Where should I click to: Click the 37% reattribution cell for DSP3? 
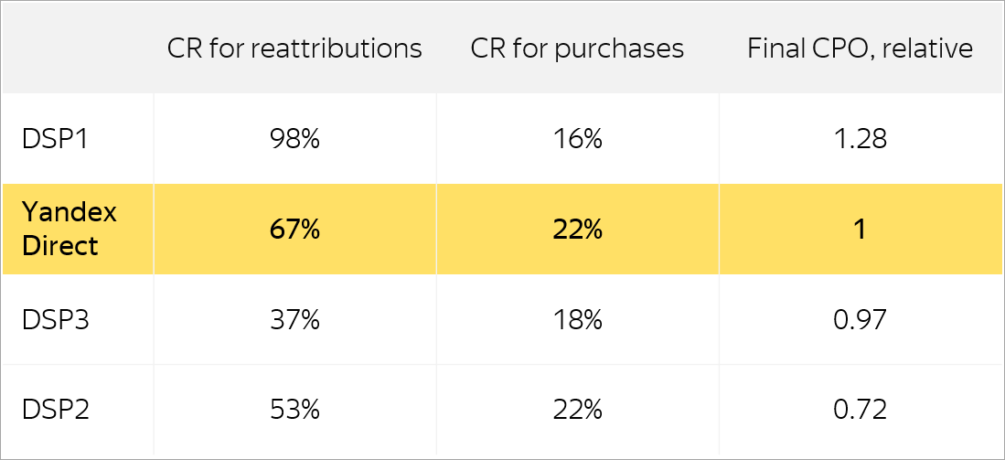[294, 320]
